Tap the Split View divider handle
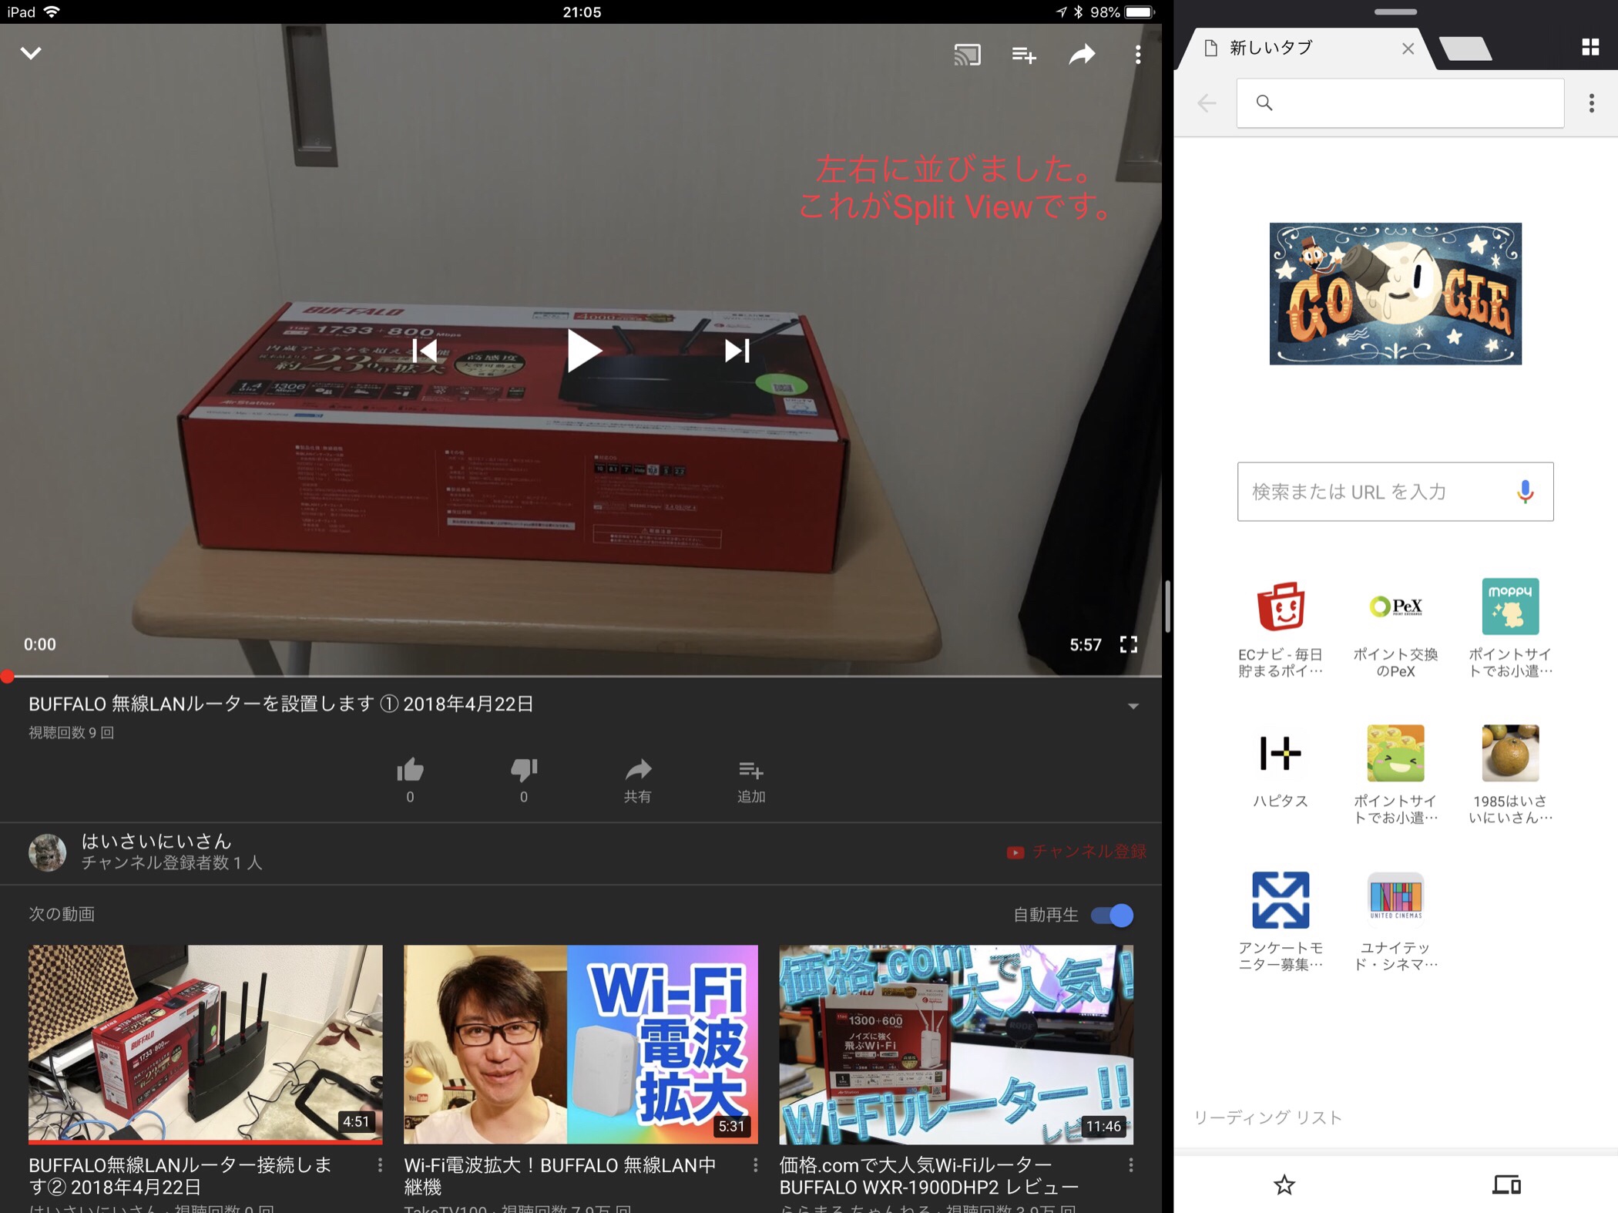This screenshot has height=1213, width=1618. 1168,606
